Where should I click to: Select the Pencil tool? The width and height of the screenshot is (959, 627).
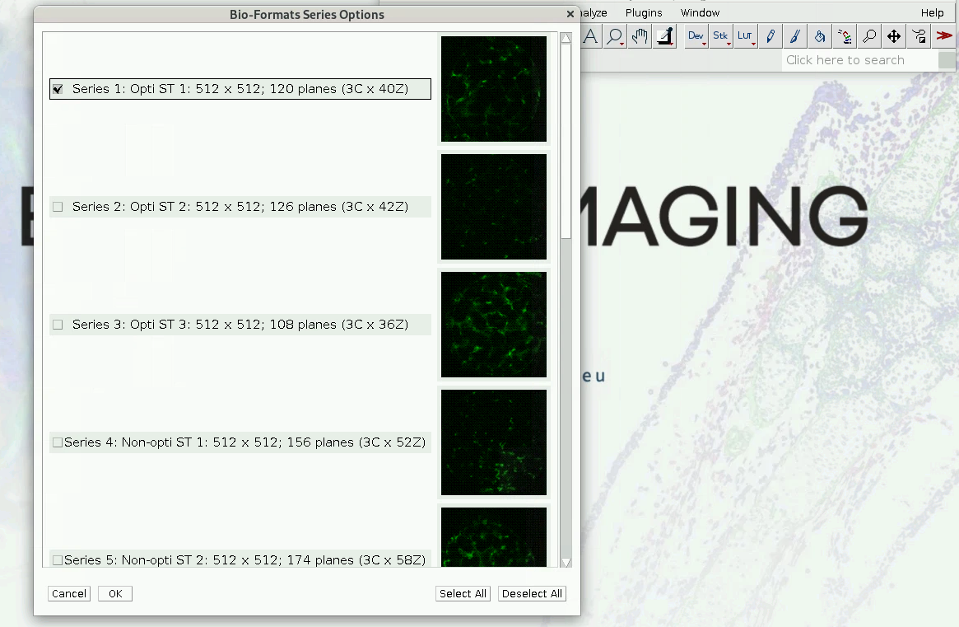[x=770, y=36]
